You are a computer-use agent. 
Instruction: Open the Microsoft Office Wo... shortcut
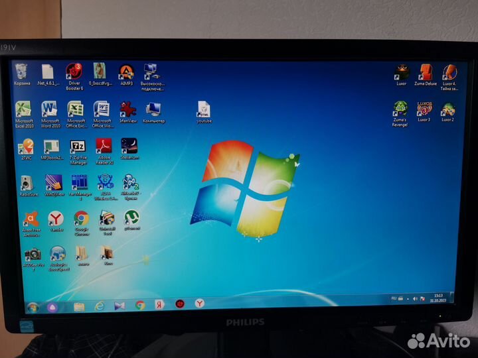[x=102, y=114]
